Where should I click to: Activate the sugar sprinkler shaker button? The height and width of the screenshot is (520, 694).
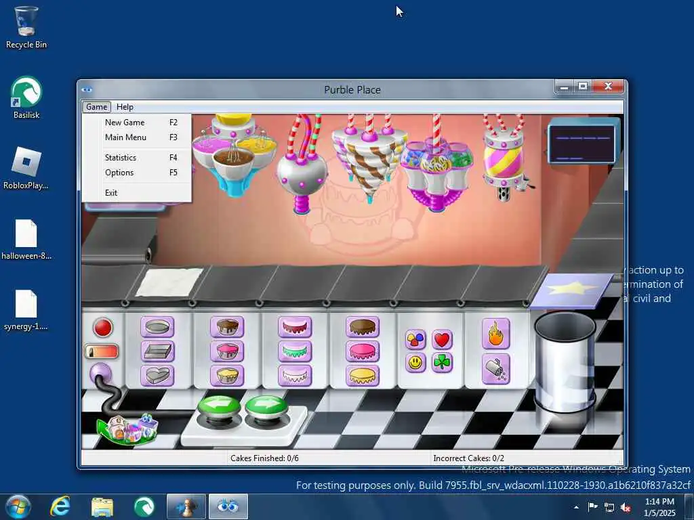coord(495,369)
